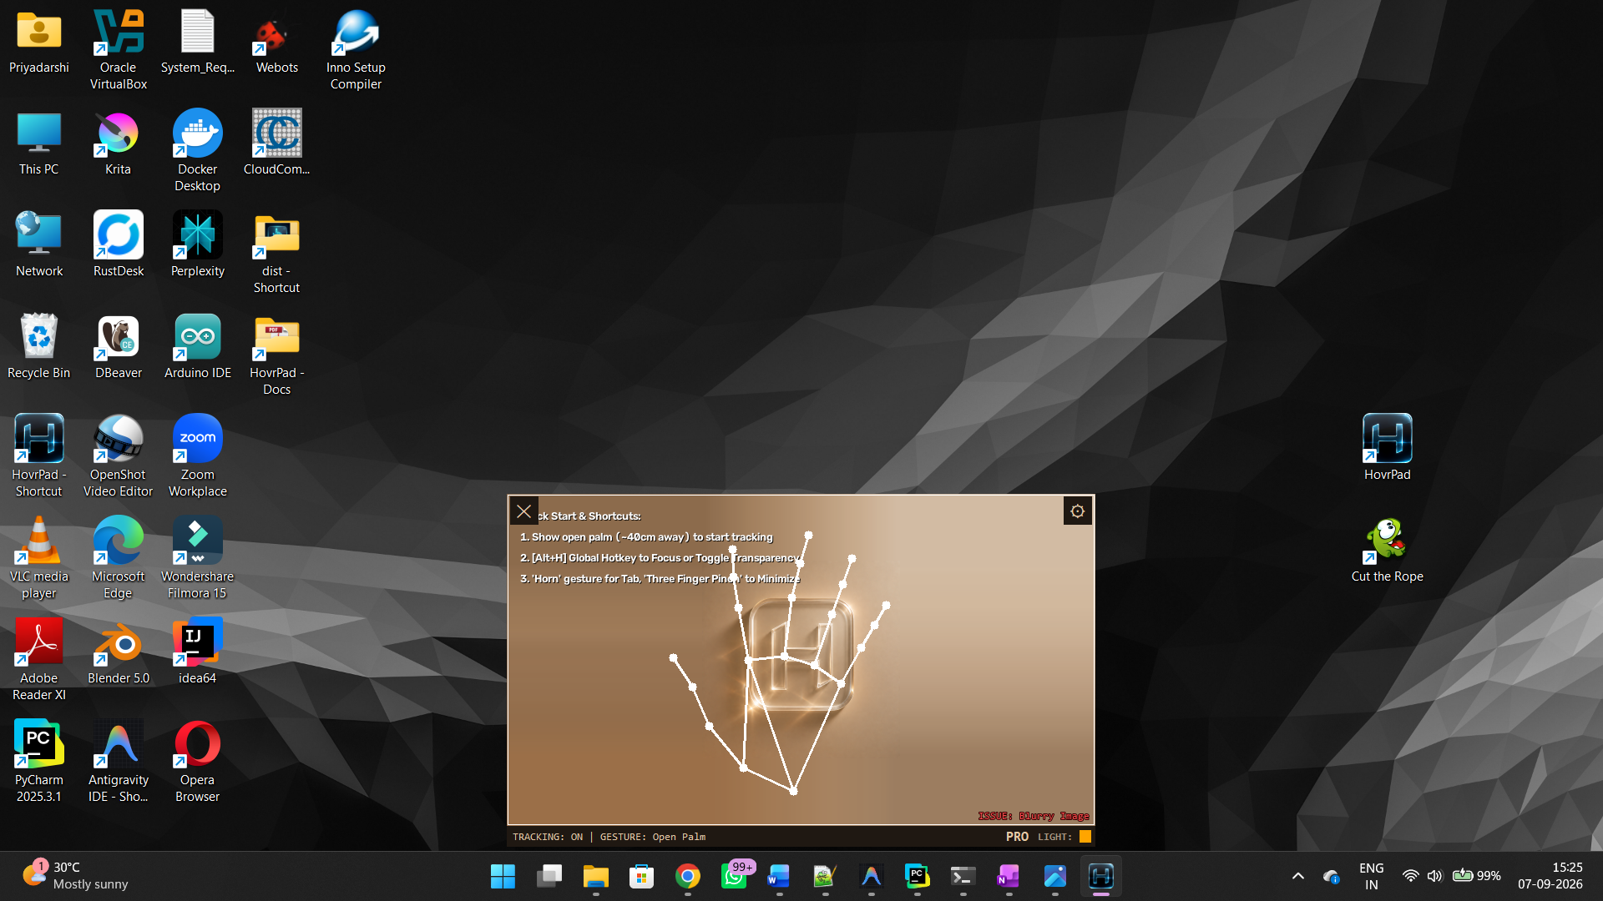Expand the hidden system tray icons chevron

point(1297,876)
